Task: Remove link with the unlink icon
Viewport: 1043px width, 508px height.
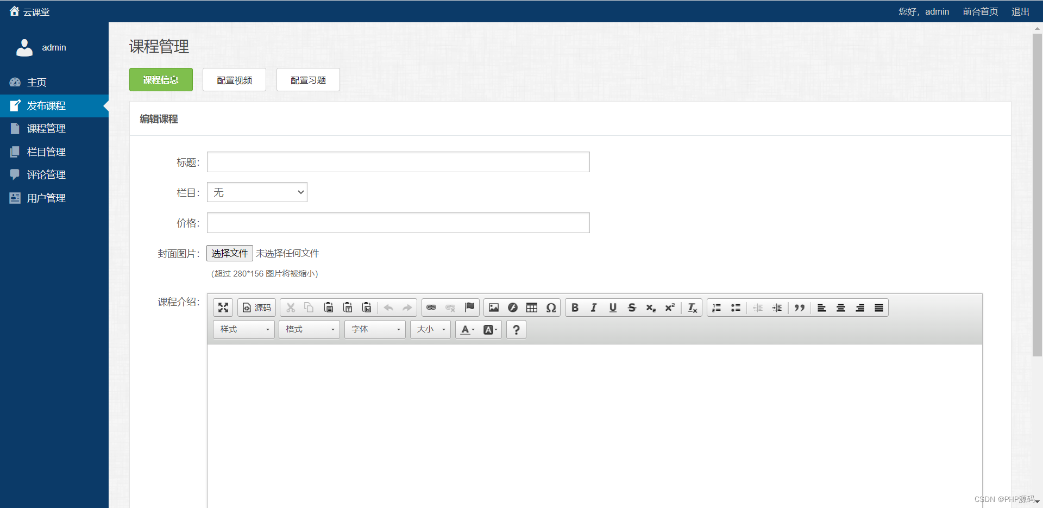Action: [x=450, y=308]
